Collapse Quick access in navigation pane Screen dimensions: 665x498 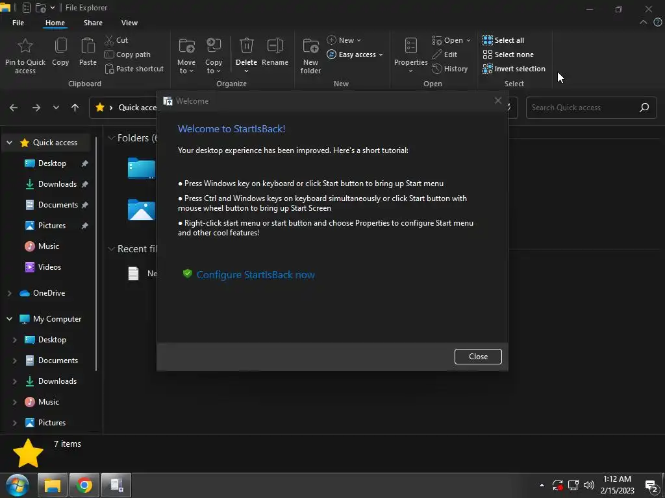[x=9, y=143]
